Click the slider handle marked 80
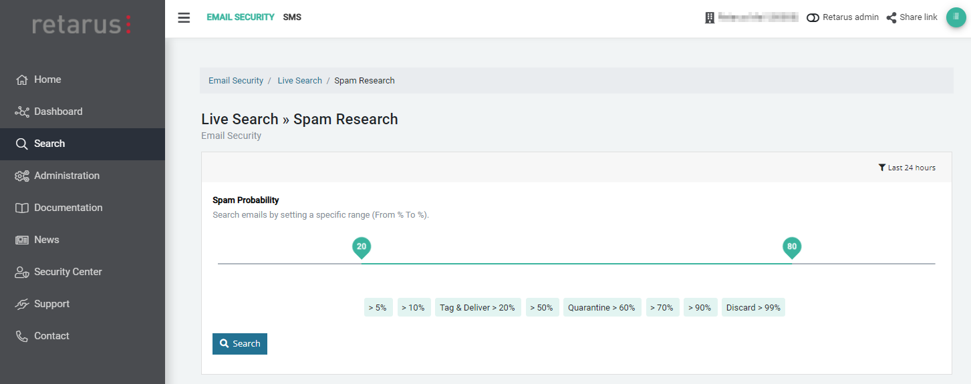Viewport: 971px width, 384px height. click(791, 247)
